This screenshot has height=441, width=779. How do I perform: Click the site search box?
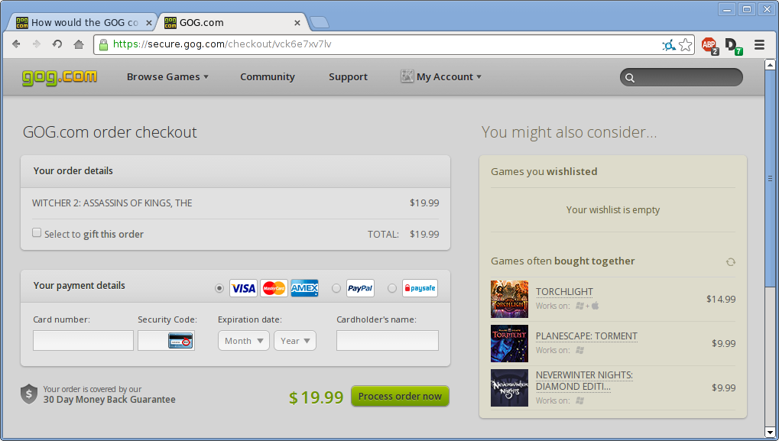point(681,77)
